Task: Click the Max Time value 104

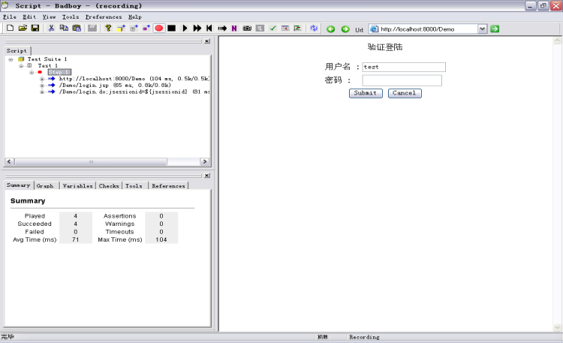Action: coord(161,239)
